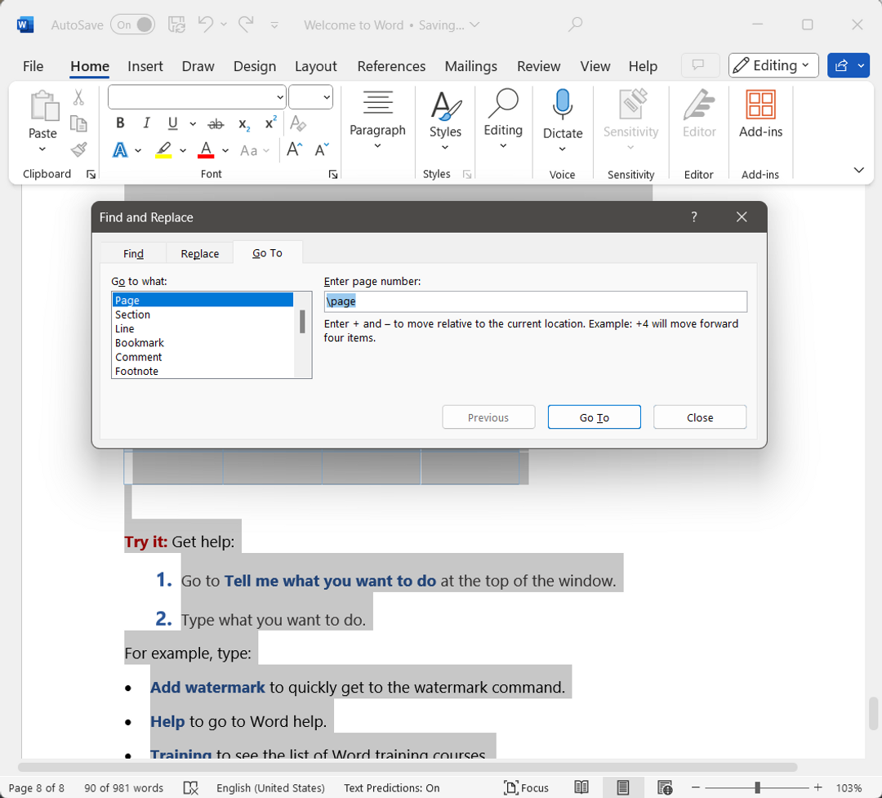Collapse the ribbon chevron
882x798 pixels.
(859, 170)
